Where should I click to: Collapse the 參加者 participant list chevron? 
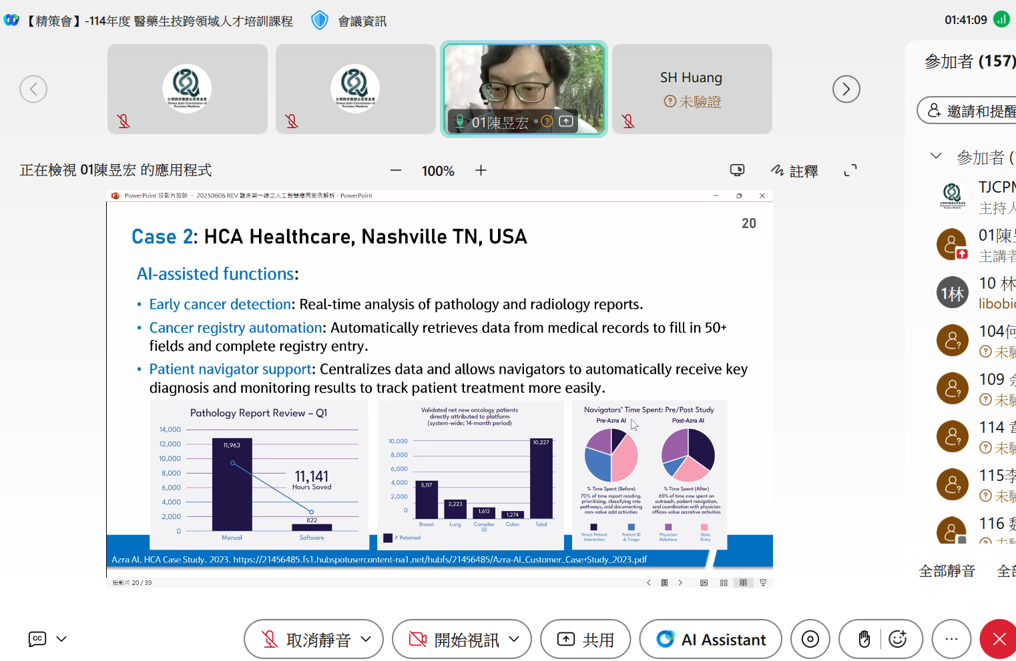point(936,156)
